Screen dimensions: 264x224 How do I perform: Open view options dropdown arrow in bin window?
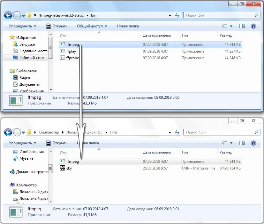[x=231, y=26]
